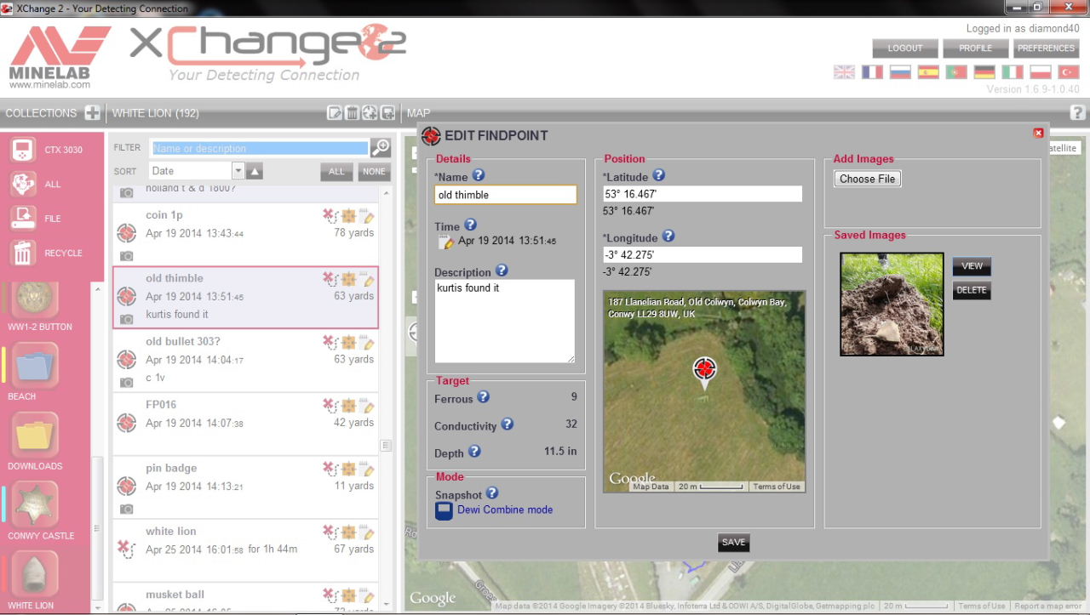Click in the Name input field
1090x615 pixels.
point(506,195)
